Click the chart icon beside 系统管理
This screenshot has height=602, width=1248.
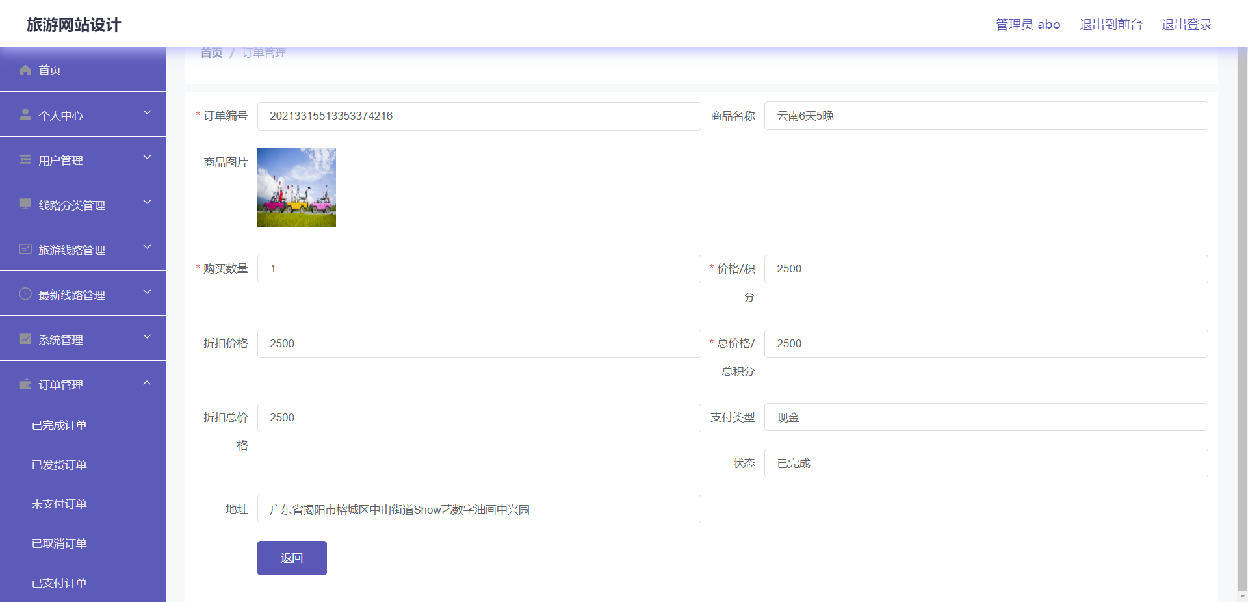pyautogui.click(x=25, y=339)
